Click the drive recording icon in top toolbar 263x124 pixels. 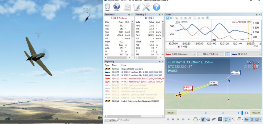coord(108,7)
